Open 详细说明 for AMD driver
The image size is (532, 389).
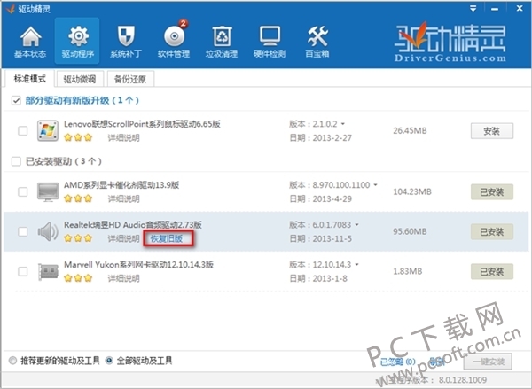(123, 198)
